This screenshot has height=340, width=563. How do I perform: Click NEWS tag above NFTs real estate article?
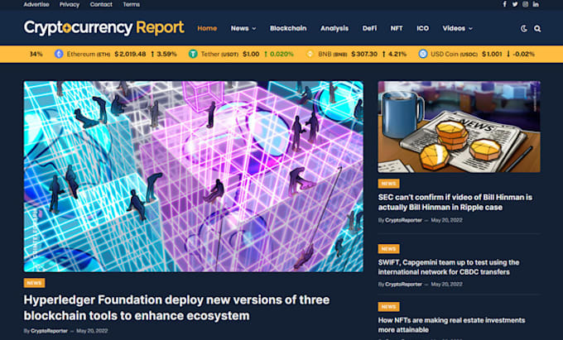388,307
